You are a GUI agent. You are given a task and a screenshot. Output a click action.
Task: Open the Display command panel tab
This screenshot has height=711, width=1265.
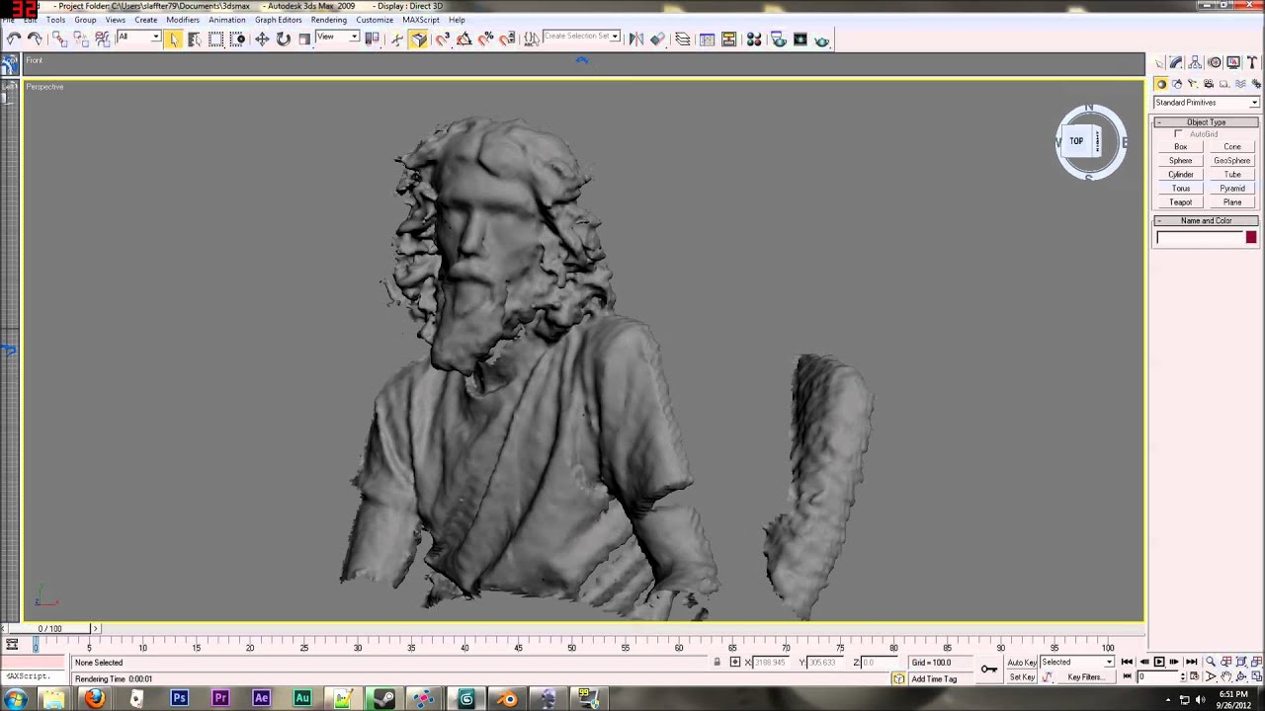pos(1233,62)
